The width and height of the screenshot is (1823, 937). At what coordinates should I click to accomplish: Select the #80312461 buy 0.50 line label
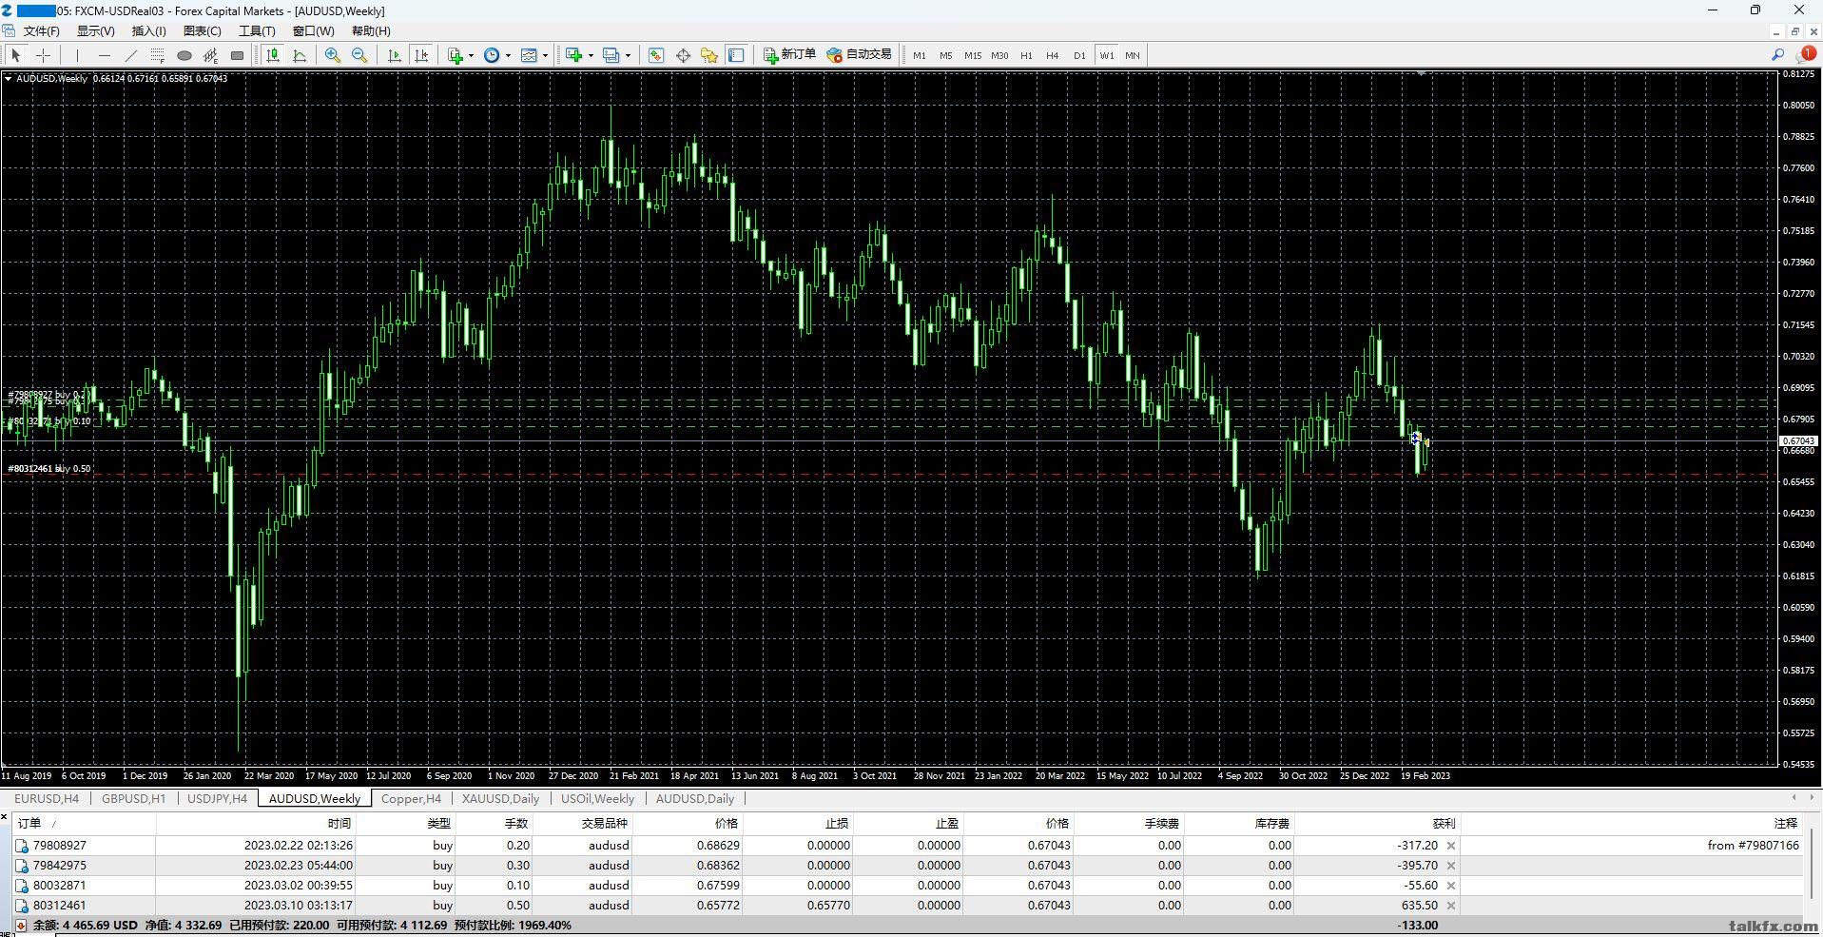49,469
